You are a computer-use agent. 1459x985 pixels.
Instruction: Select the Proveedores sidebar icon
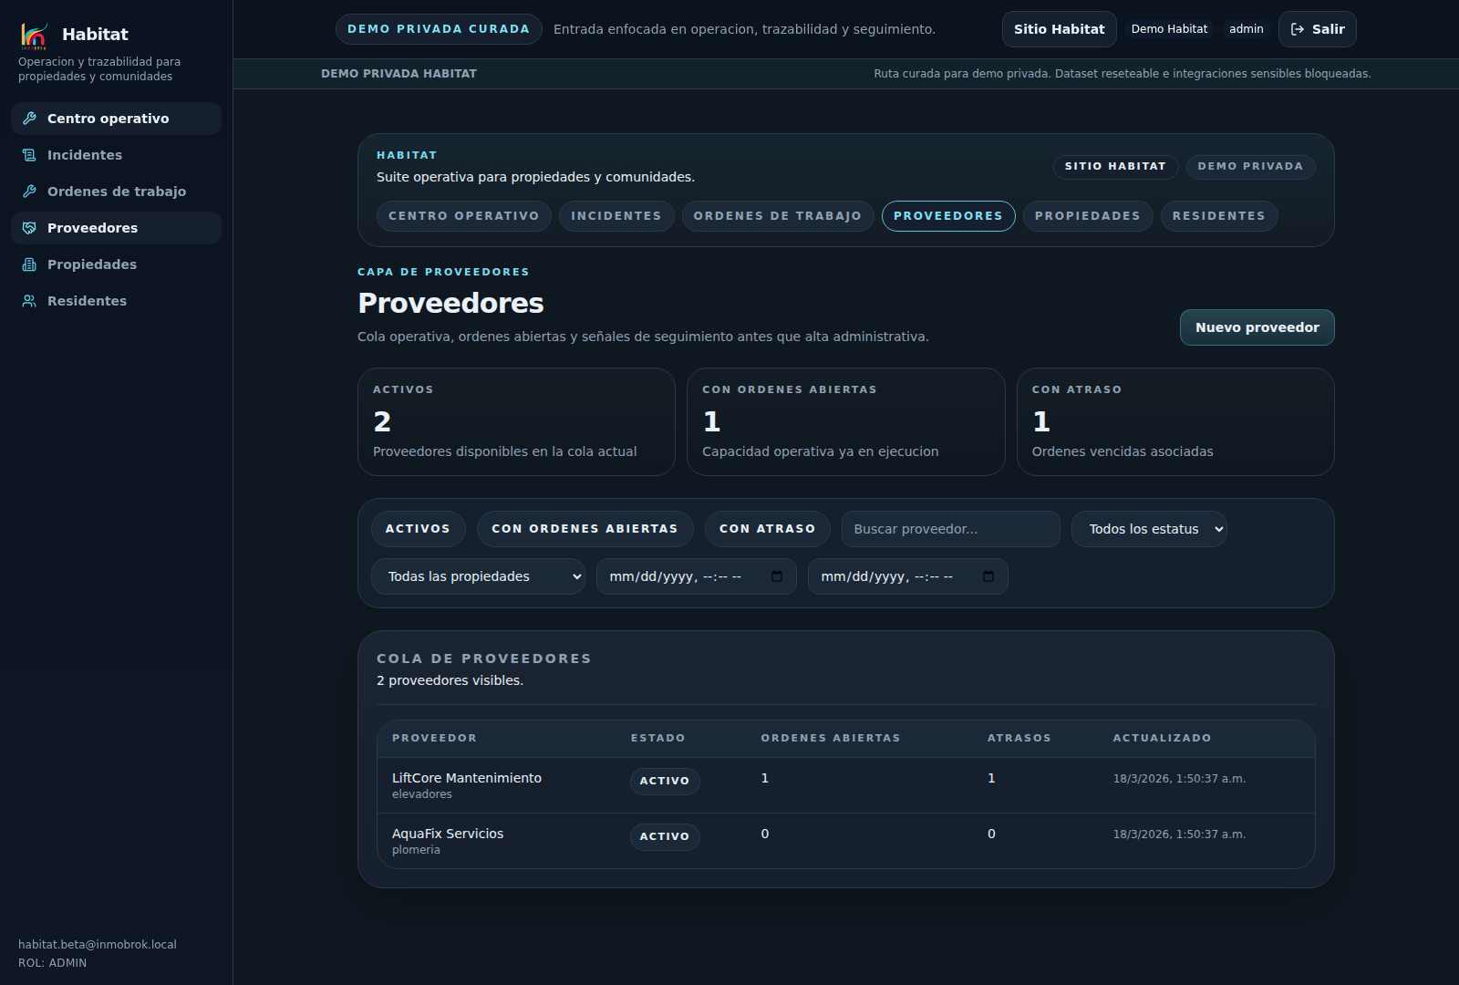28,227
